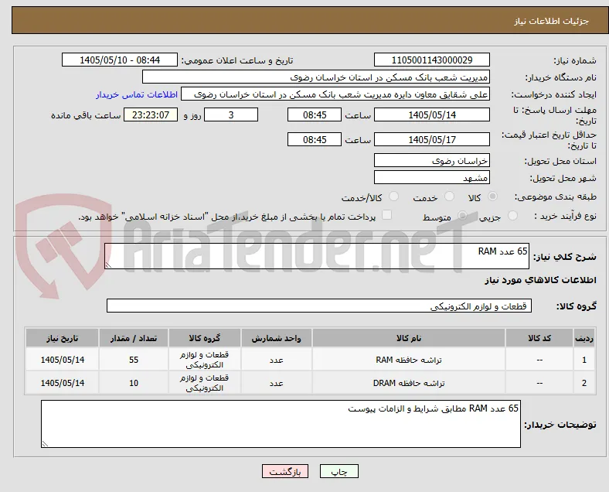609x492 pixels.
Task: Click the جزئیات اطلاعات نیاز page header
Action: [552, 21]
